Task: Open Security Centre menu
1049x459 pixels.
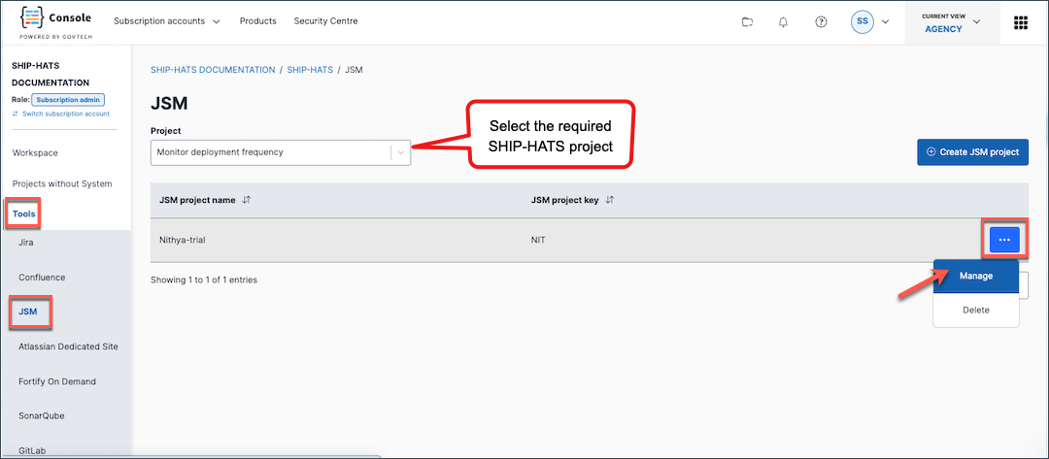Action: click(x=325, y=20)
